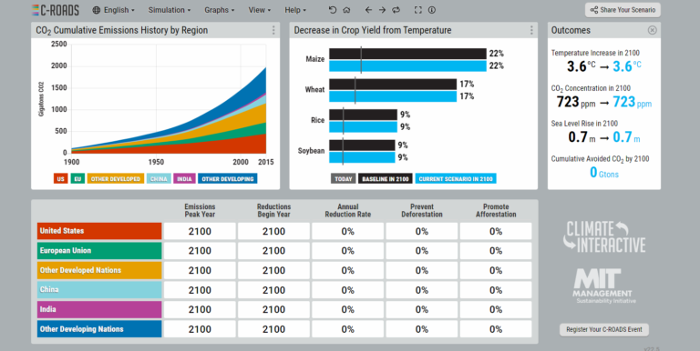Image resolution: width=700 pixels, height=351 pixels.
Task: Select the United States row label
Action: 99,231
